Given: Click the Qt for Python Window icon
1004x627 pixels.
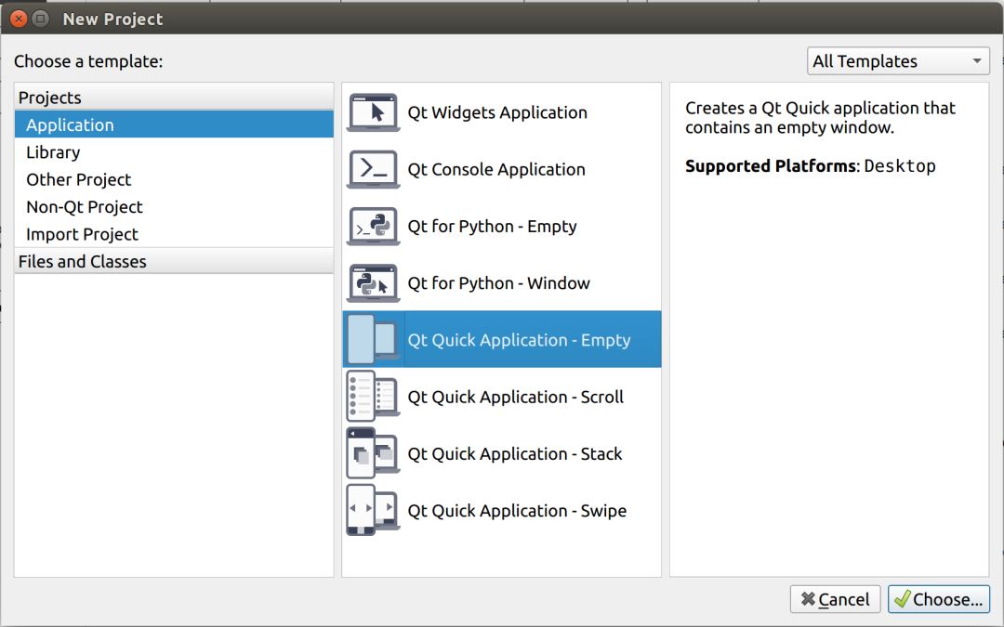Looking at the screenshot, I should [x=373, y=283].
